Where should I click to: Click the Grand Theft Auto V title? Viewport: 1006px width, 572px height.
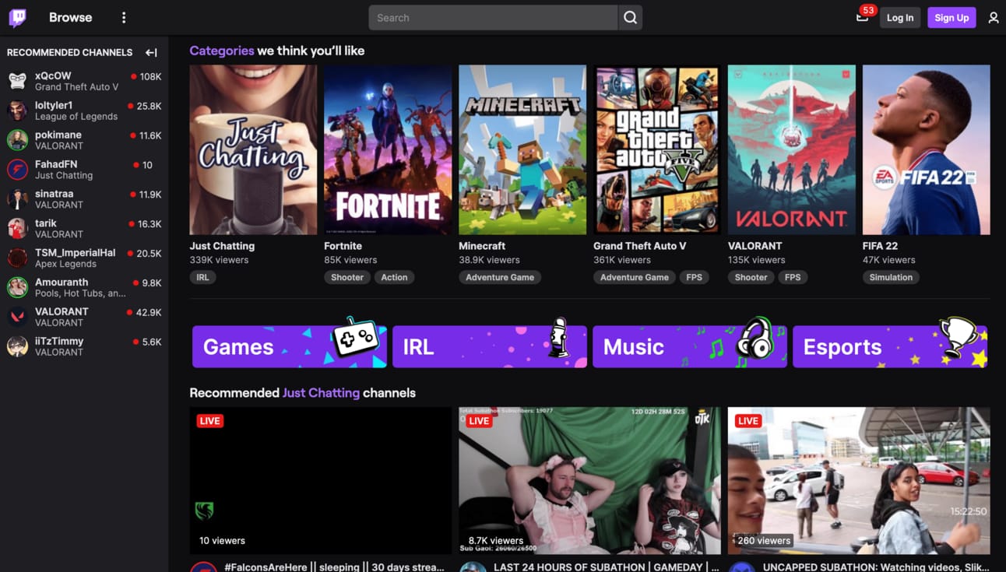pyautogui.click(x=640, y=246)
